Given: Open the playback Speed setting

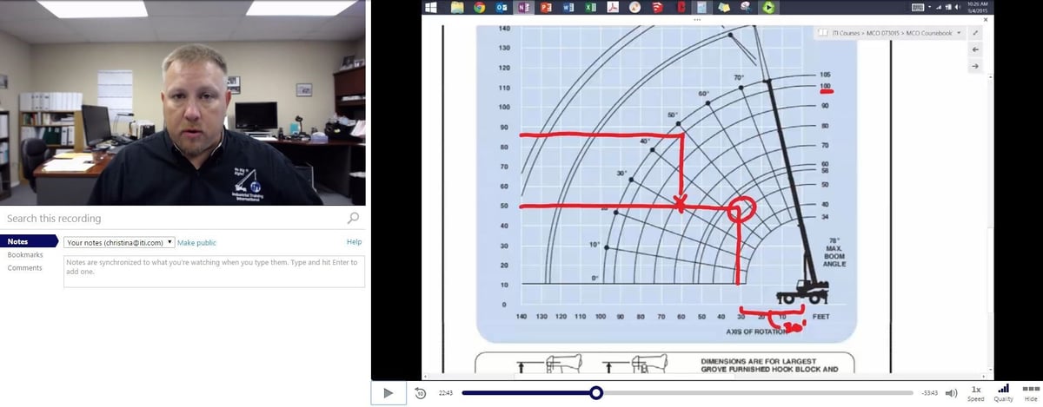Looking at the screenshot, I should [x=976, y=393].
